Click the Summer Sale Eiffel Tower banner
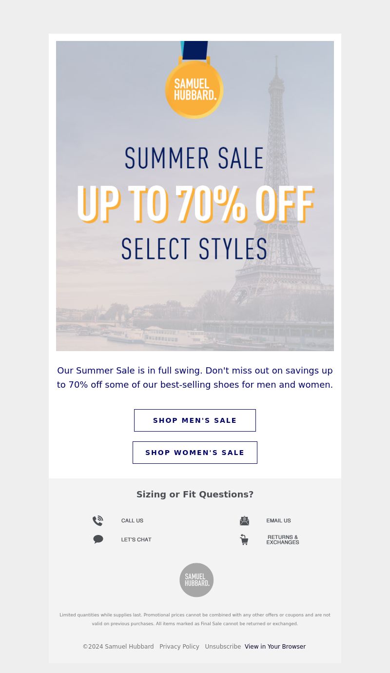Image resolution: width=390 pixels, height=673 pixels. coord(195,196)
